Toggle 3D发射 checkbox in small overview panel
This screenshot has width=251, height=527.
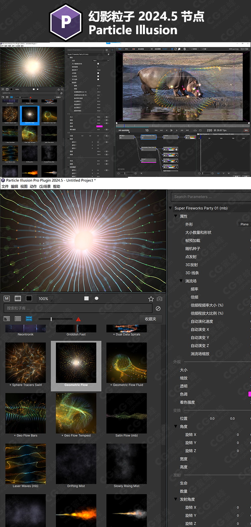point(98,76)
